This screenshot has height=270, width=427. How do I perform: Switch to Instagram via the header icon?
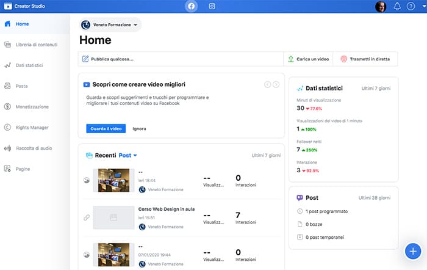coord(212,6)
